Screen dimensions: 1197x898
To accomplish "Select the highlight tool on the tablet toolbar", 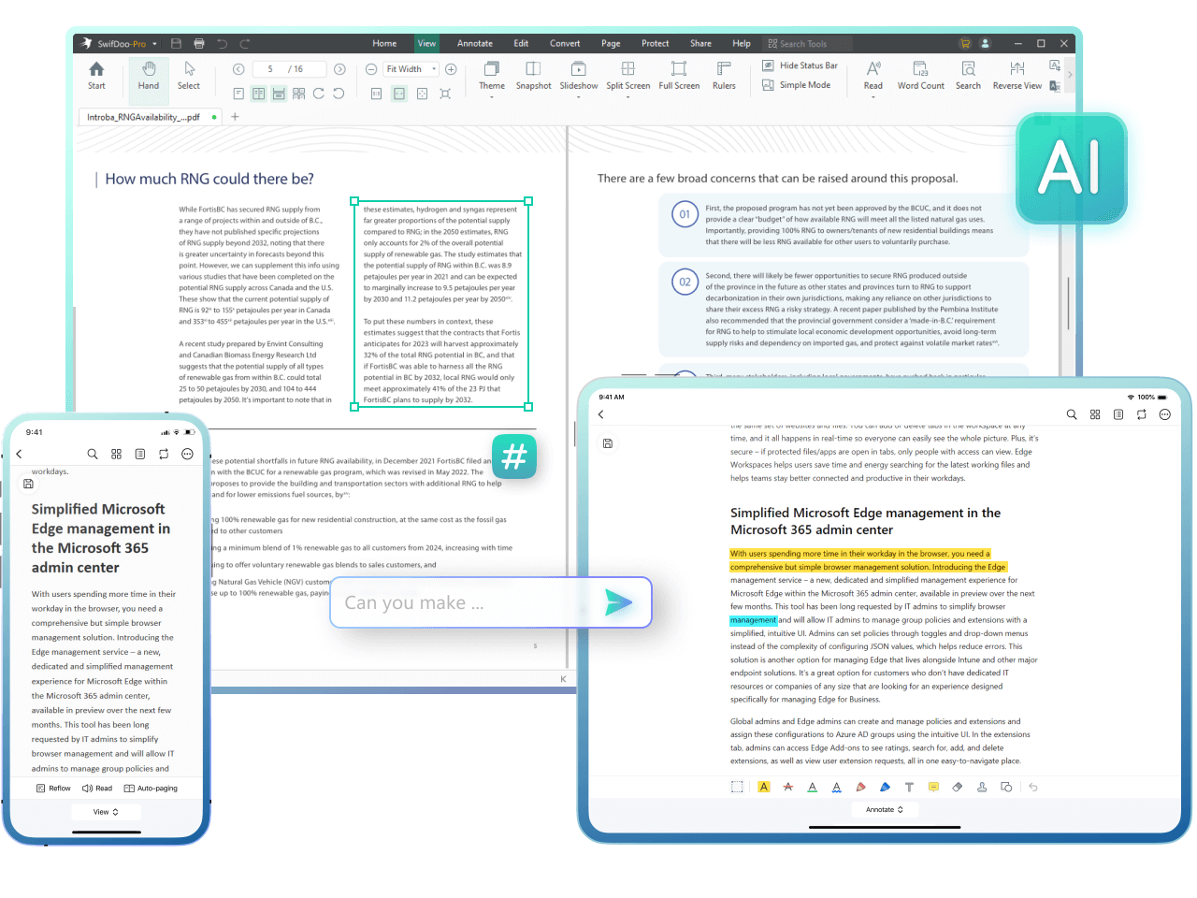I will pos(764,787).
